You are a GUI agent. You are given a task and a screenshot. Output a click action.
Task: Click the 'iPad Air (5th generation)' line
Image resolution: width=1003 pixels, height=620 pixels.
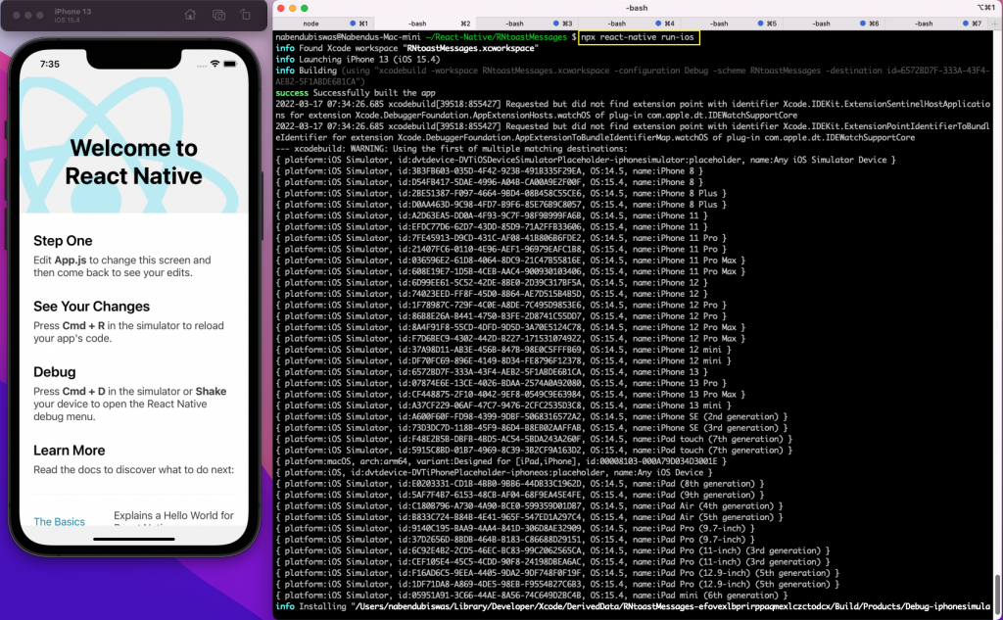tap(529, 517)
